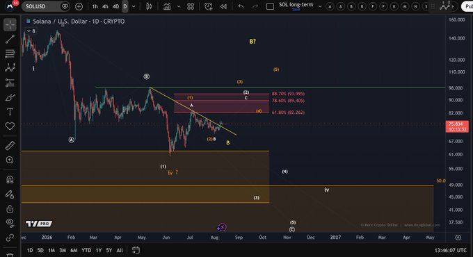Open chart settings gear on time axis

tap(458, 238)
